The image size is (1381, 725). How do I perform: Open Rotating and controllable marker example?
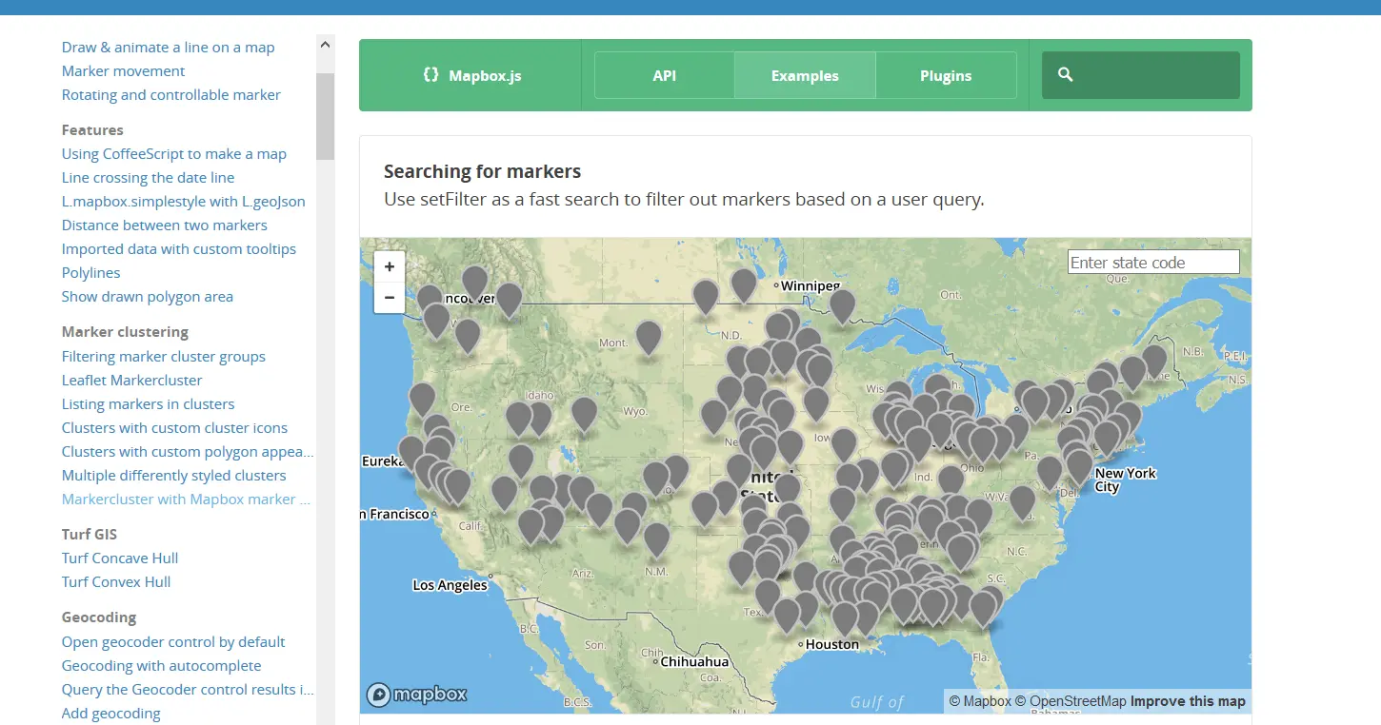click(171, 94)
